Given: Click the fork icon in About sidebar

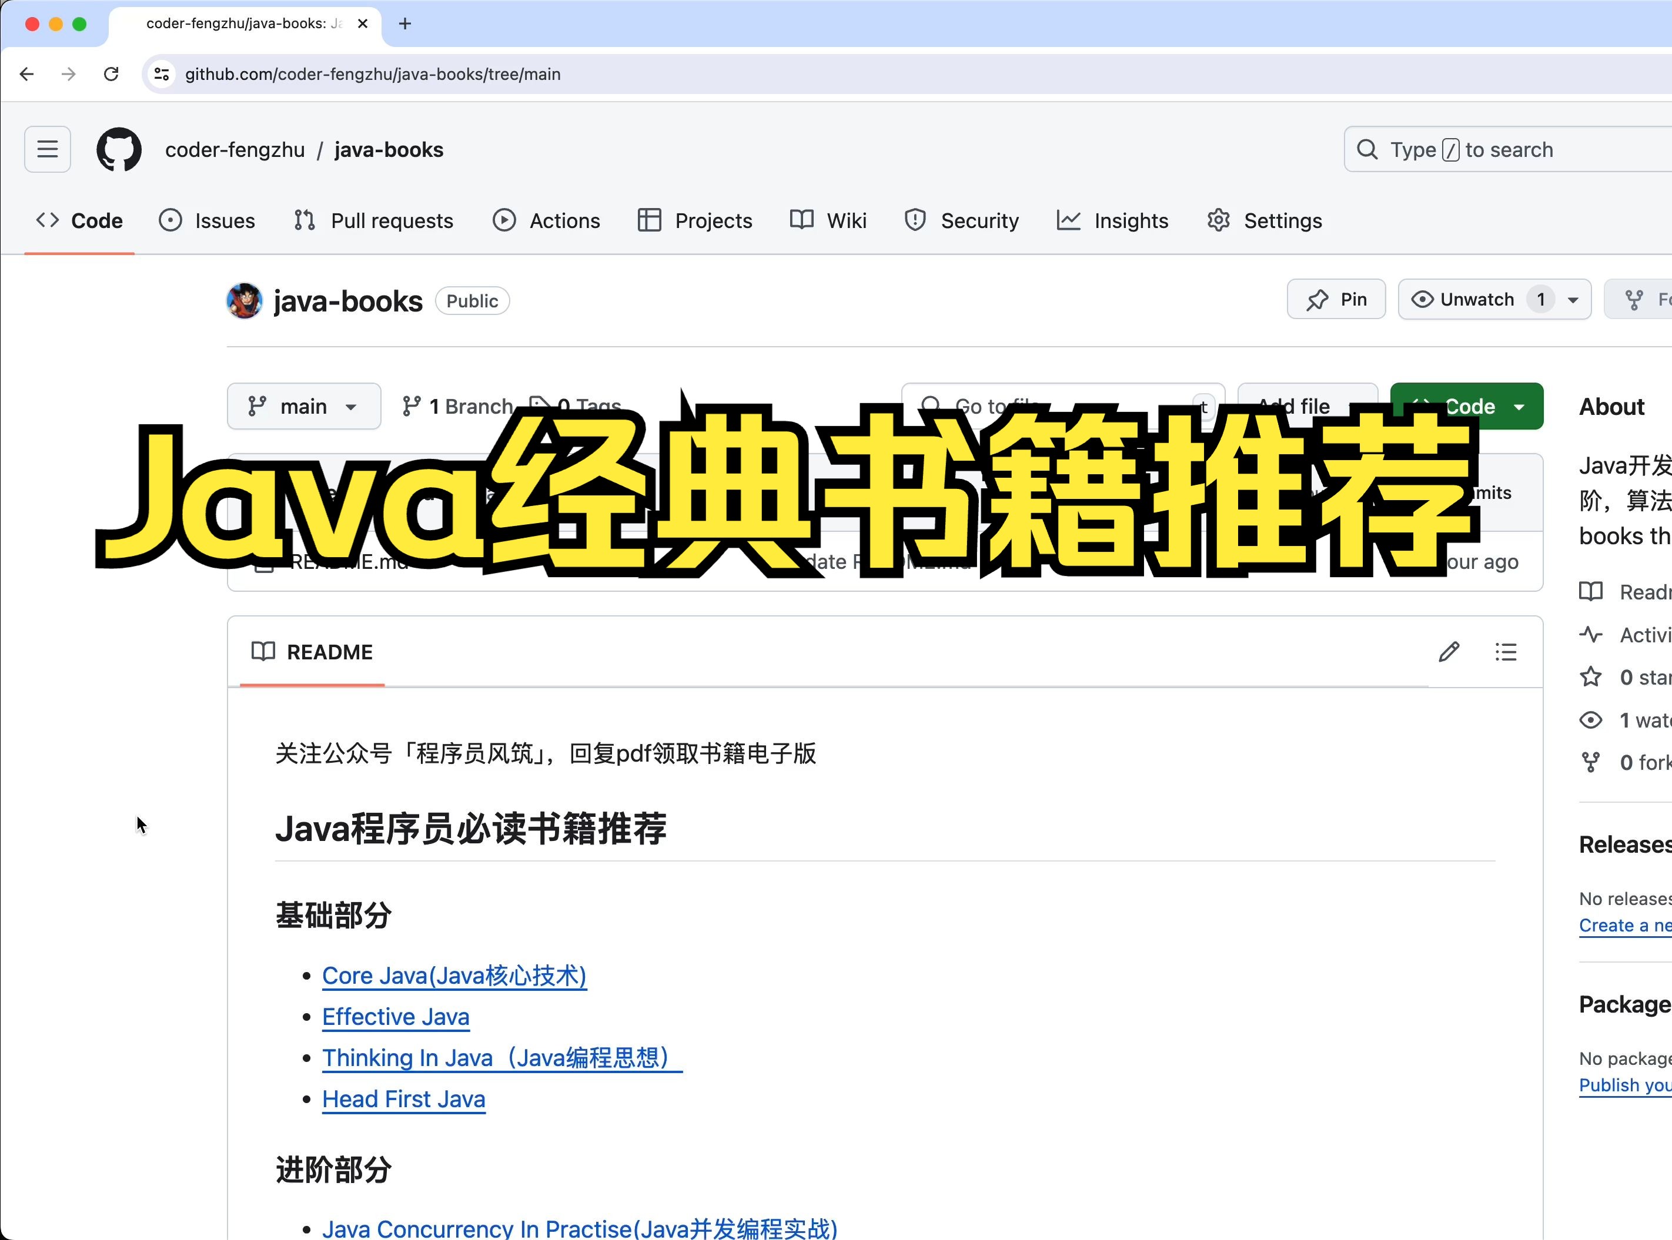Looking at the screenshot, I should tap(1590, 763).
